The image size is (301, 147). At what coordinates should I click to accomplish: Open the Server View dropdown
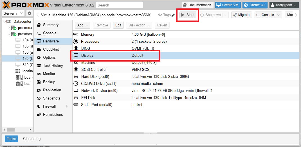coord(13,13)
